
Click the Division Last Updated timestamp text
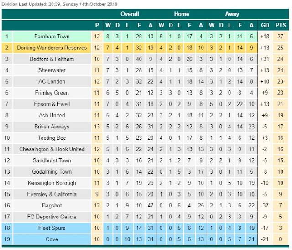59,4
